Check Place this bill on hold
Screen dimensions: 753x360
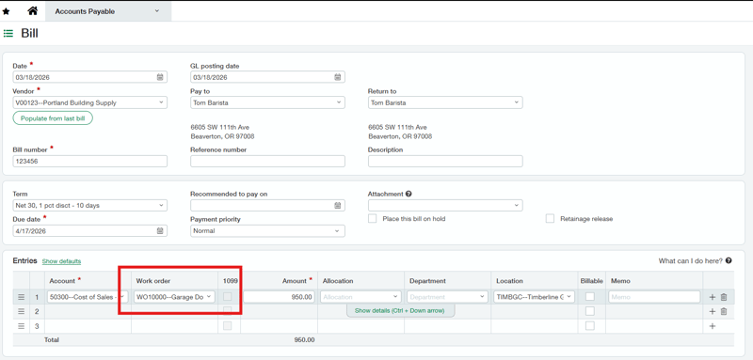coord(372,219)
